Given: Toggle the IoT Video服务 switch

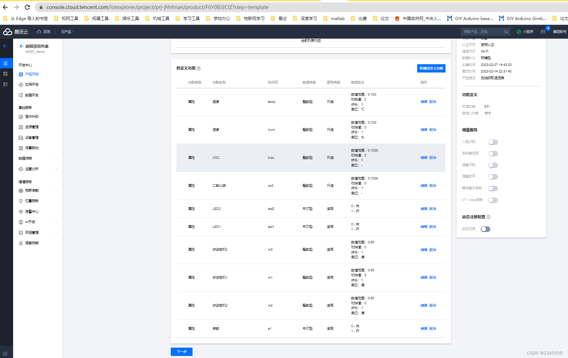Looking at the screenshot, I should pos(493,200).
